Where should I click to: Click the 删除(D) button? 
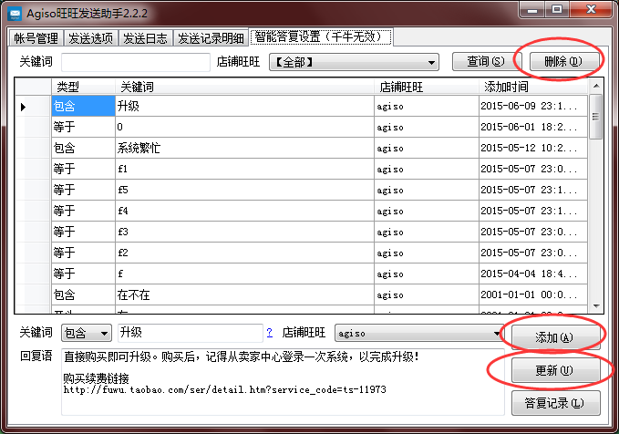[x=562, y=61]
